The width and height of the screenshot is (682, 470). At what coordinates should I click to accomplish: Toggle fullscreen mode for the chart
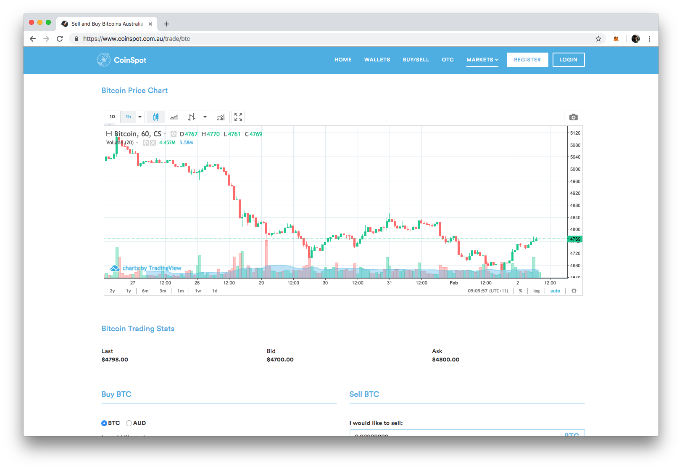tap(238, 117)
